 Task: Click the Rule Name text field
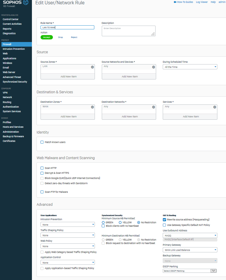[x=67, y=27]
